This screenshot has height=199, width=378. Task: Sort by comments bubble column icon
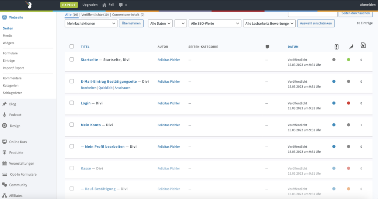tap(267, 47)
